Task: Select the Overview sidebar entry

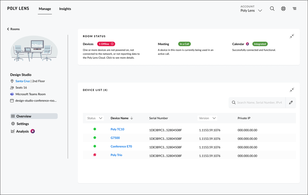Action: pyautogui.click(x=23, y=116)
